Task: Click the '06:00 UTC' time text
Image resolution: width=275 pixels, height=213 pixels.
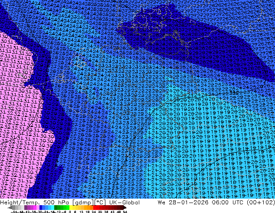Action: coord(228,203)
